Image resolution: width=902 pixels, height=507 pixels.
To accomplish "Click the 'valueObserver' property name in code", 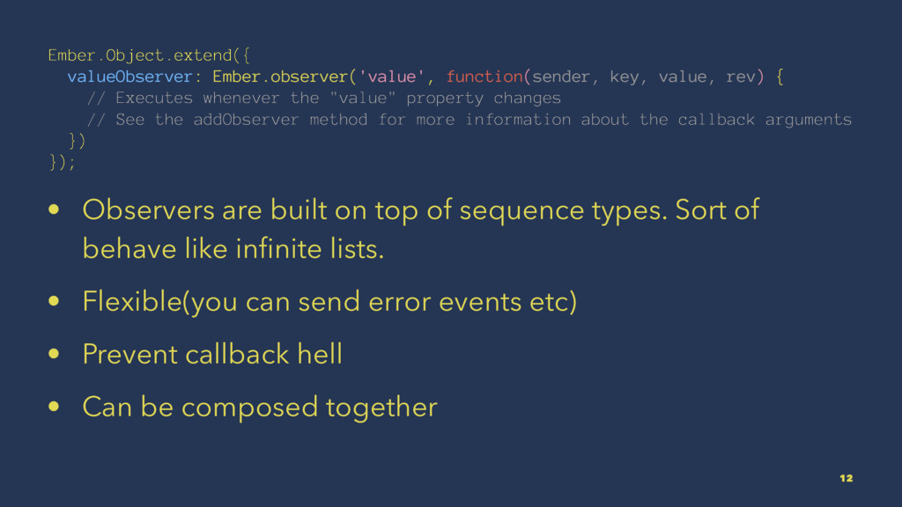I will 129,77.
